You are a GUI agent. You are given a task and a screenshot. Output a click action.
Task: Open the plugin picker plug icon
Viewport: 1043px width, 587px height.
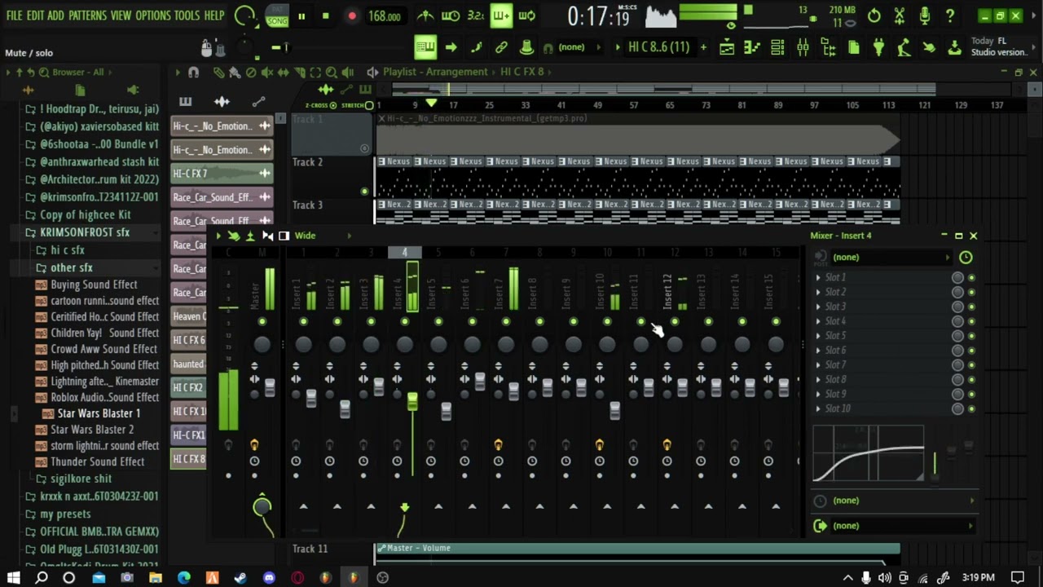878,47
